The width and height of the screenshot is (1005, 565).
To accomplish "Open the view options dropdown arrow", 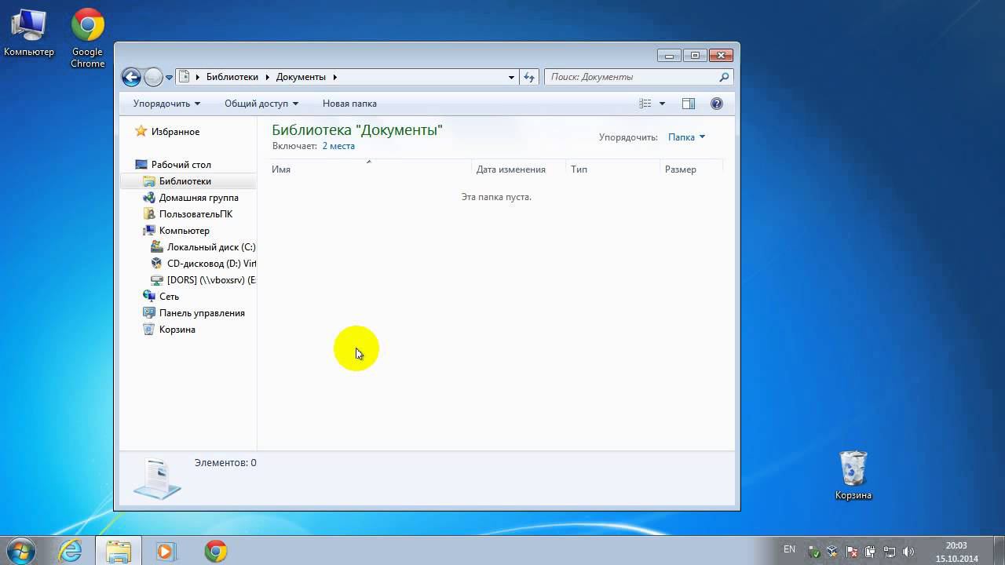I will click(x=662, y=104).
